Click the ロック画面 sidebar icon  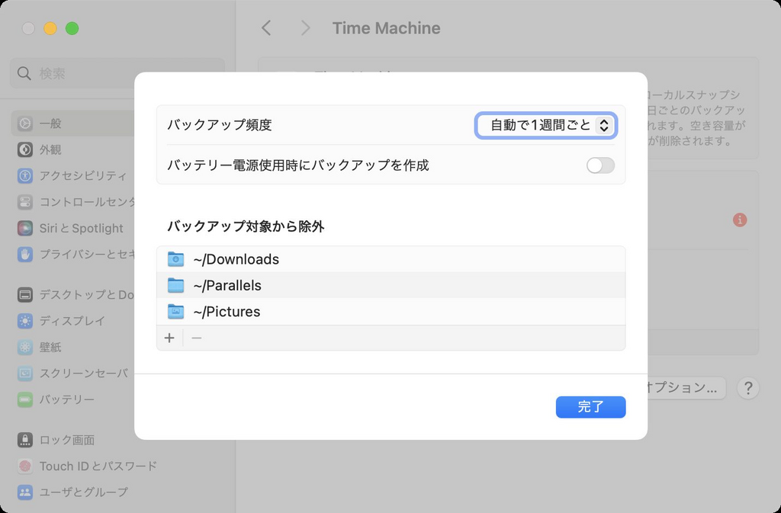pyautogui.click(x=25, y=440)
